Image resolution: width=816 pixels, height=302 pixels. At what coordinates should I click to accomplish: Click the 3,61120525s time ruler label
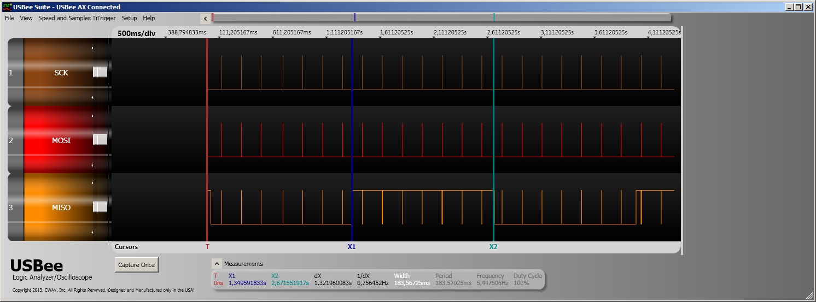pyautogui.click(x=611, y=32)
